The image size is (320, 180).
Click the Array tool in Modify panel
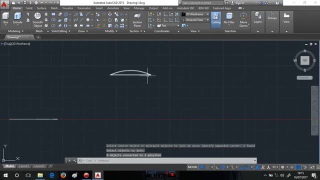coord(122,25)
